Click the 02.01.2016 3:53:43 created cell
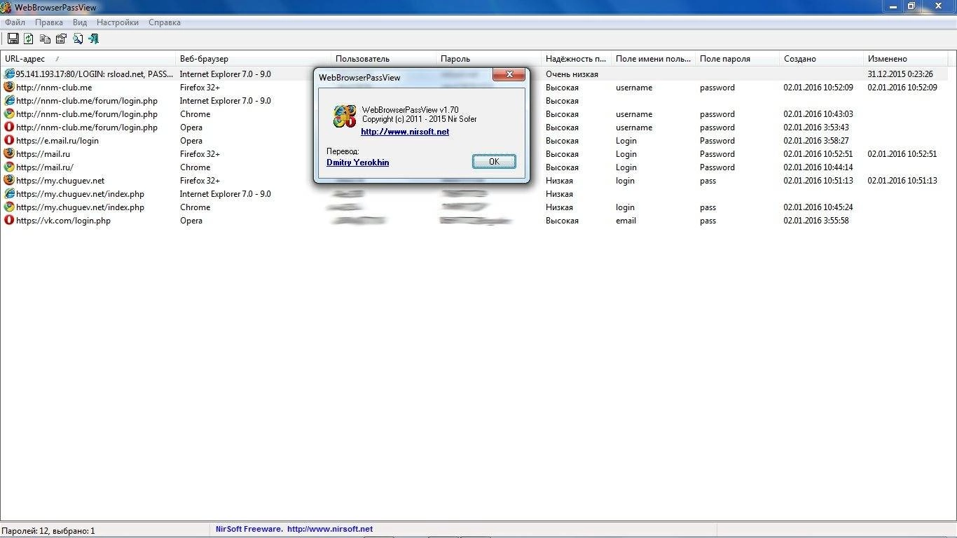 [816, 127]
